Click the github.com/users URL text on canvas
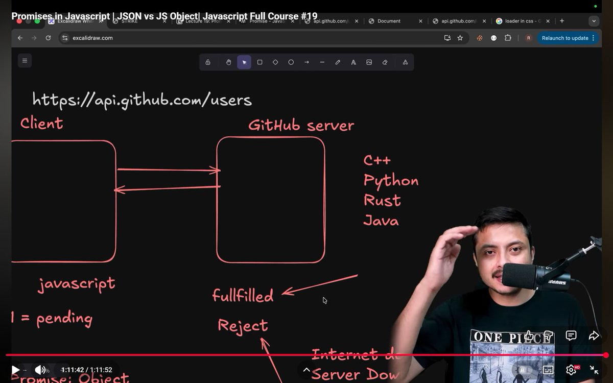 pos(142,99)
